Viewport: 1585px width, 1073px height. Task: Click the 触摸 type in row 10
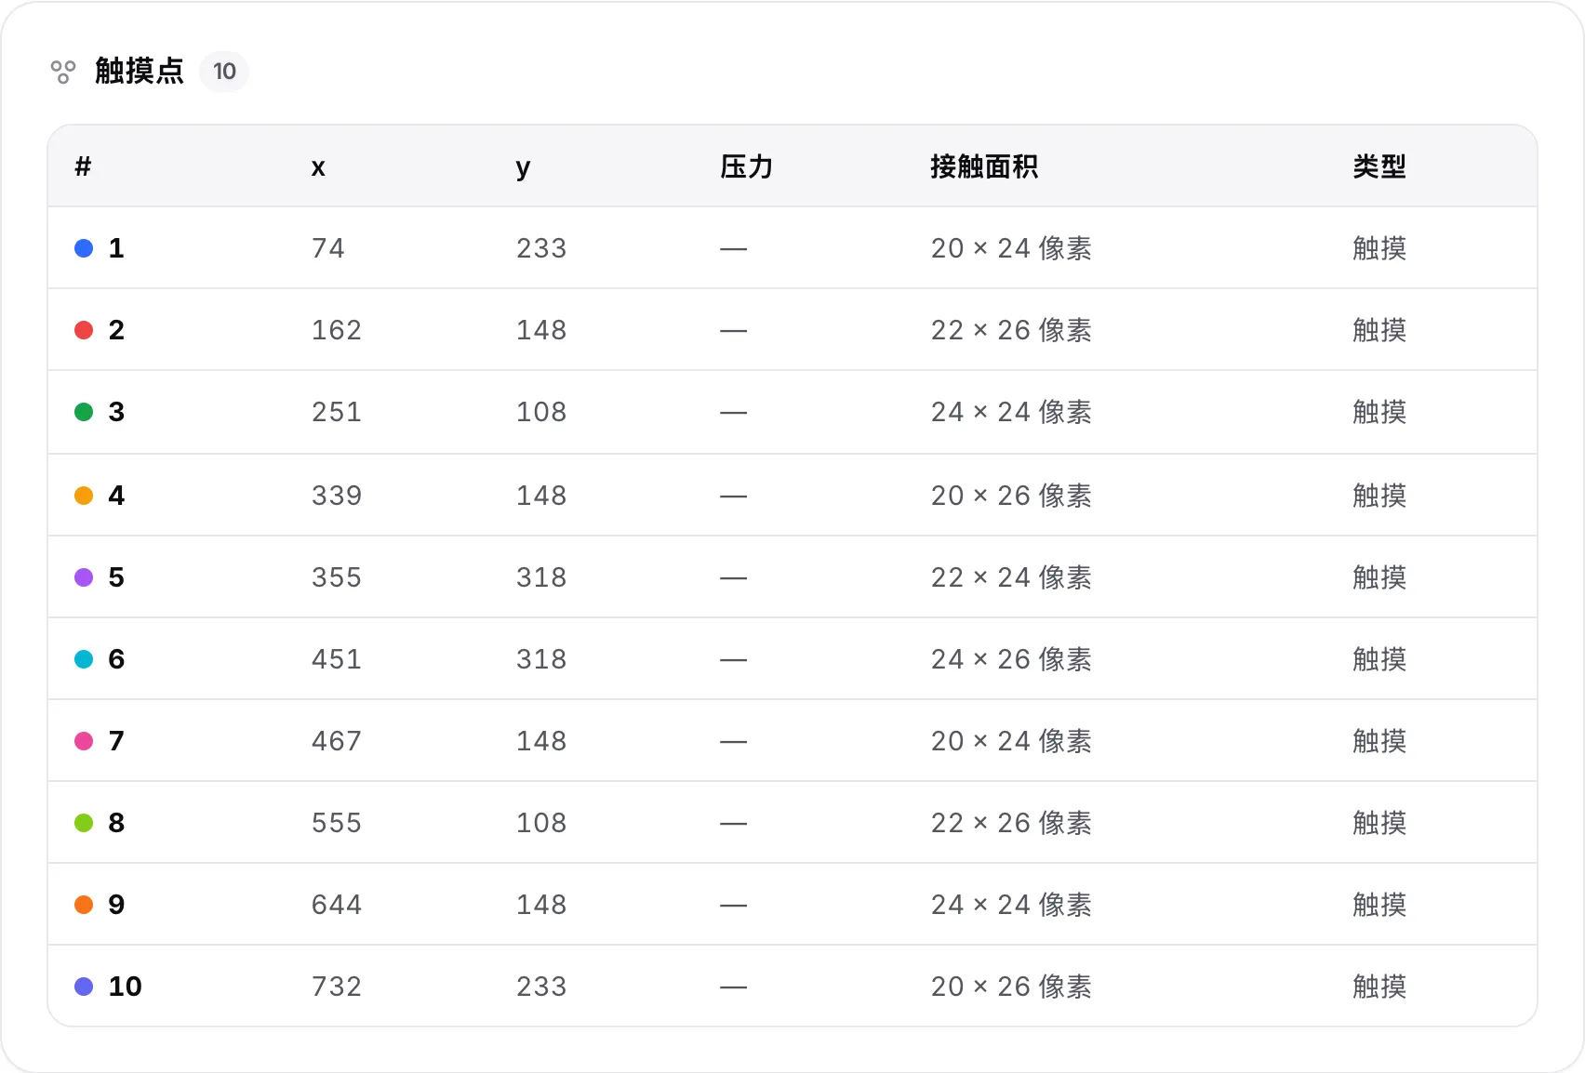tap(1379, 987)
